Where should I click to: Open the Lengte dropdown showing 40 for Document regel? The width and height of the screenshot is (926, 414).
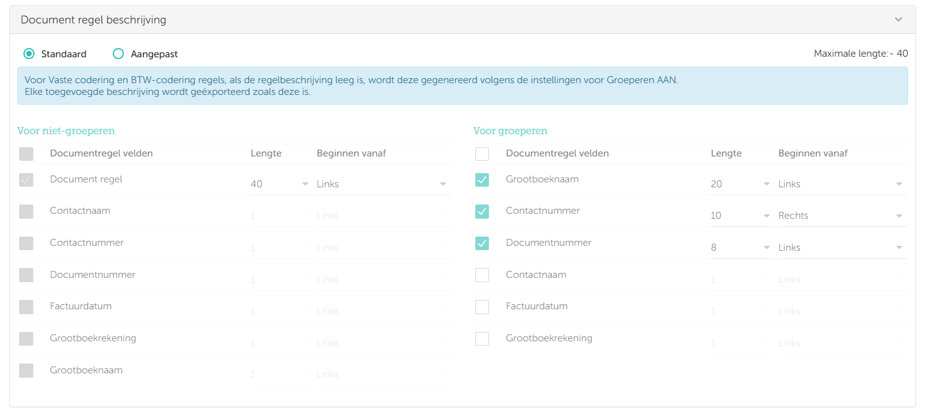(x=280, y=184)
